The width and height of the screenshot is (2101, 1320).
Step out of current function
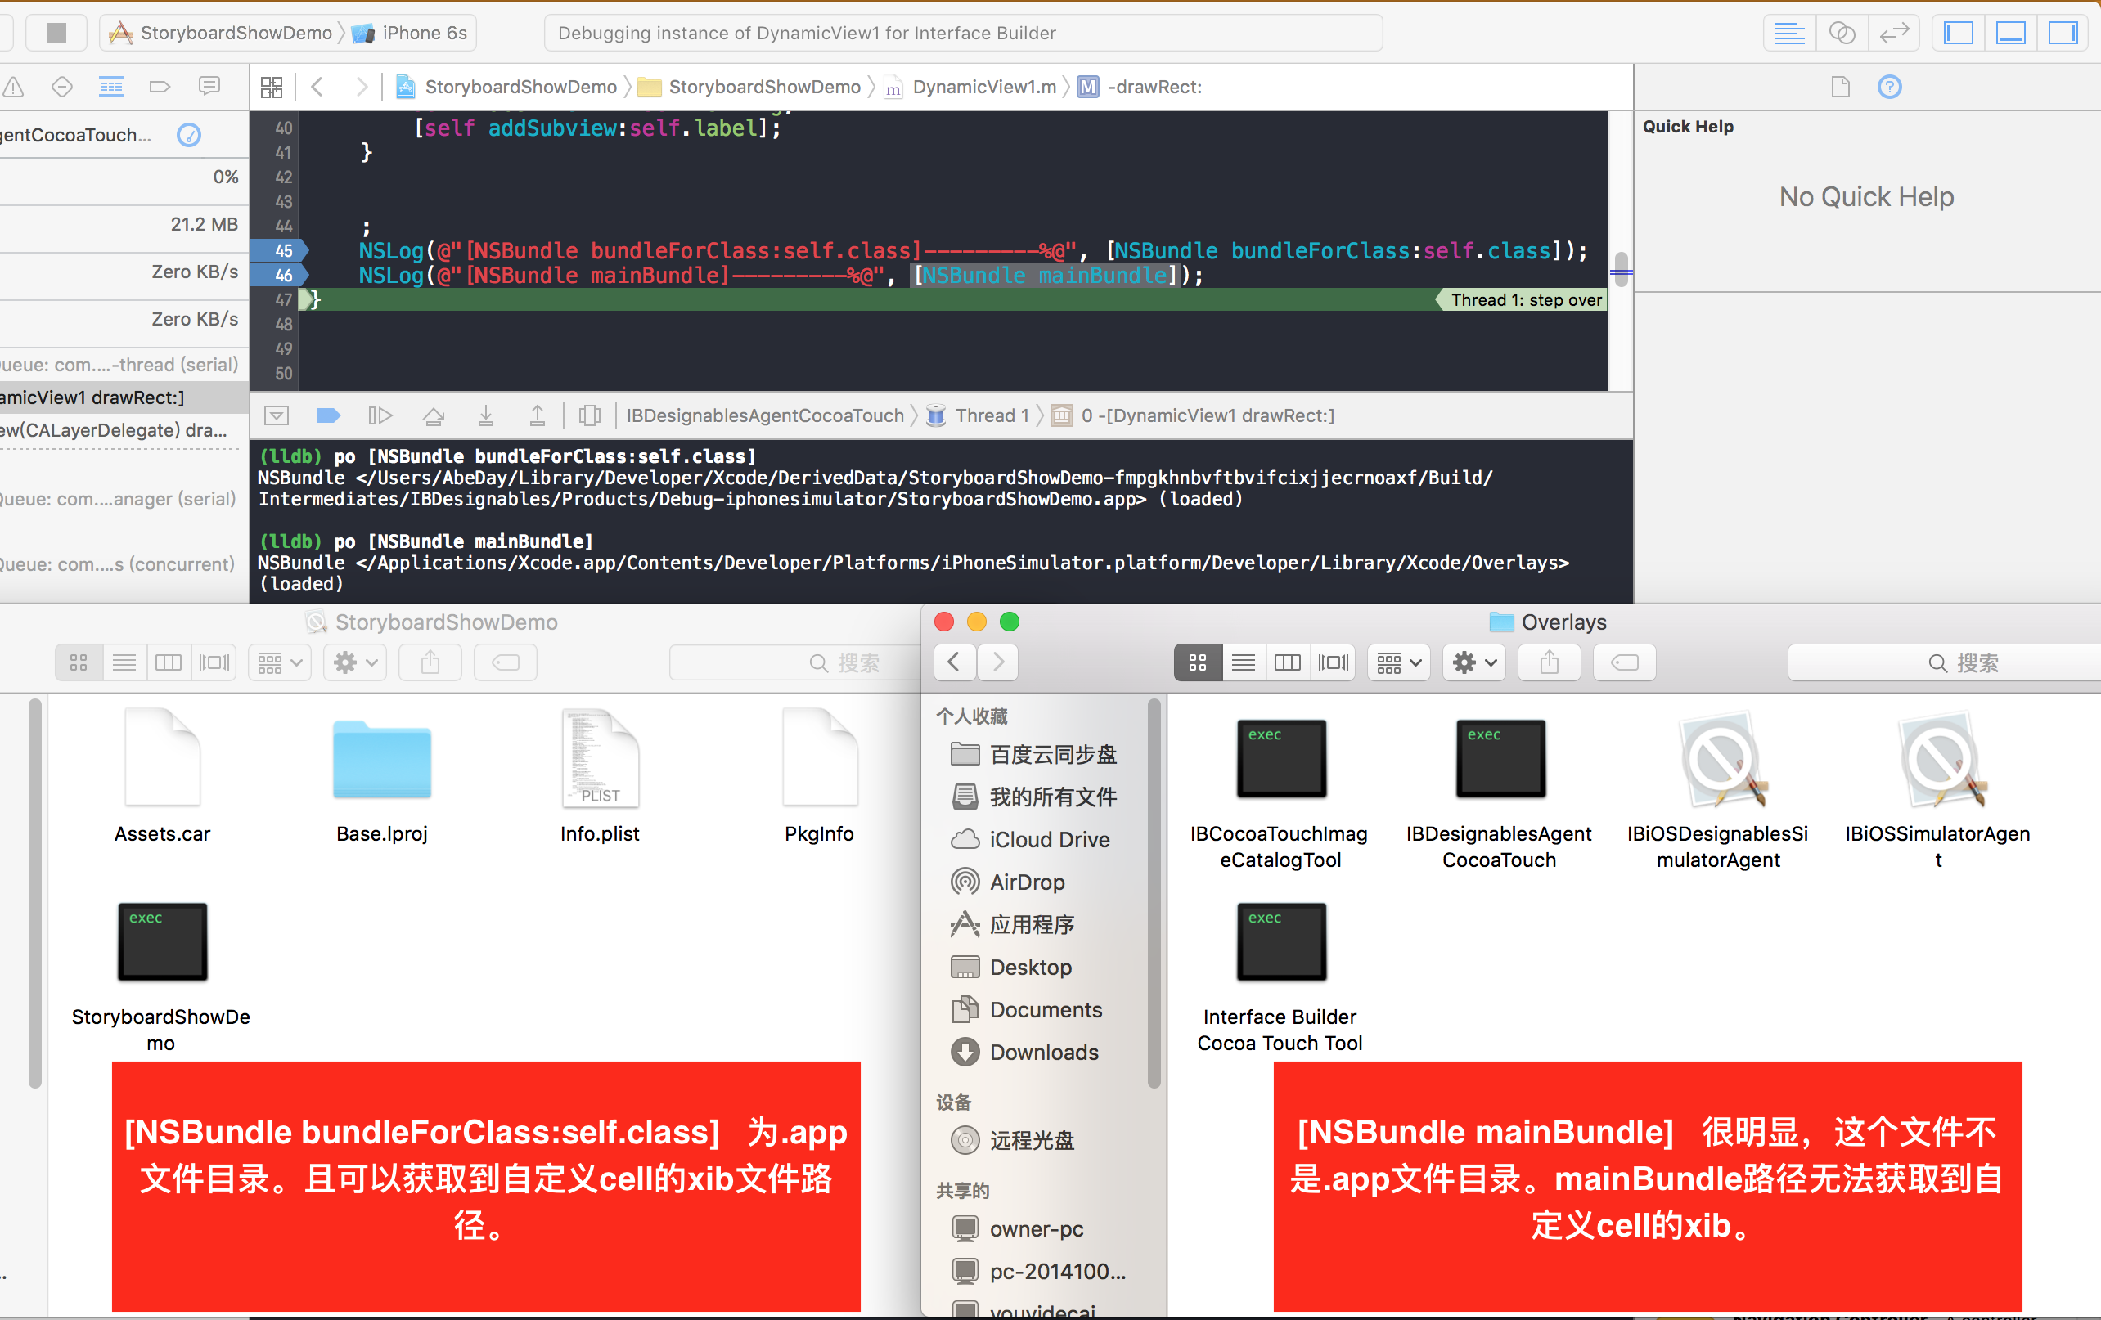click(538, 415)
